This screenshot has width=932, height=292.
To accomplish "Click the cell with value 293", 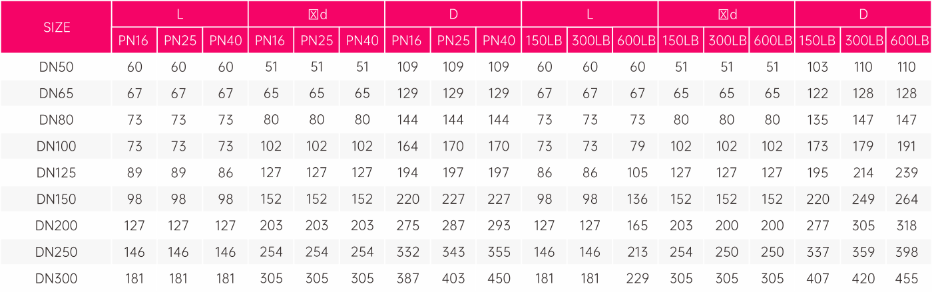I will pyautogui.click(x=499, y=226).
